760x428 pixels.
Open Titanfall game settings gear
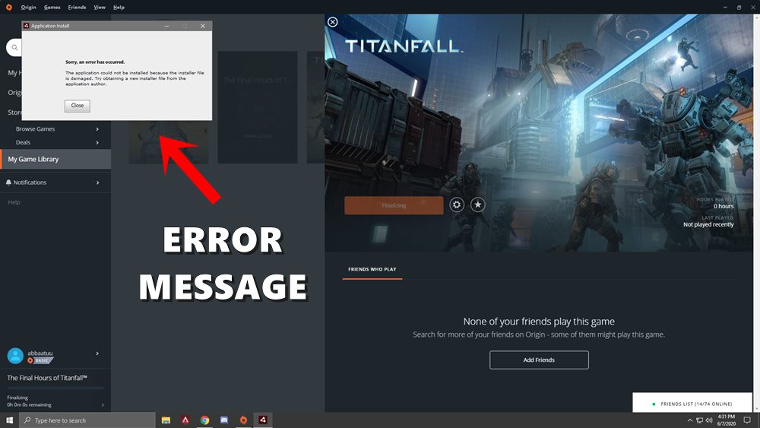click(x=457, y=205)
